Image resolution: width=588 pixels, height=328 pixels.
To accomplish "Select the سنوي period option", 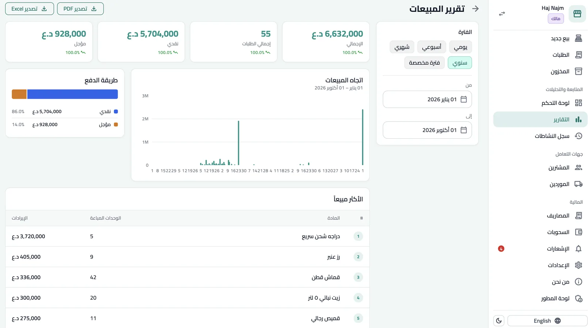I will pyautogui.click(x=460, y=63).
